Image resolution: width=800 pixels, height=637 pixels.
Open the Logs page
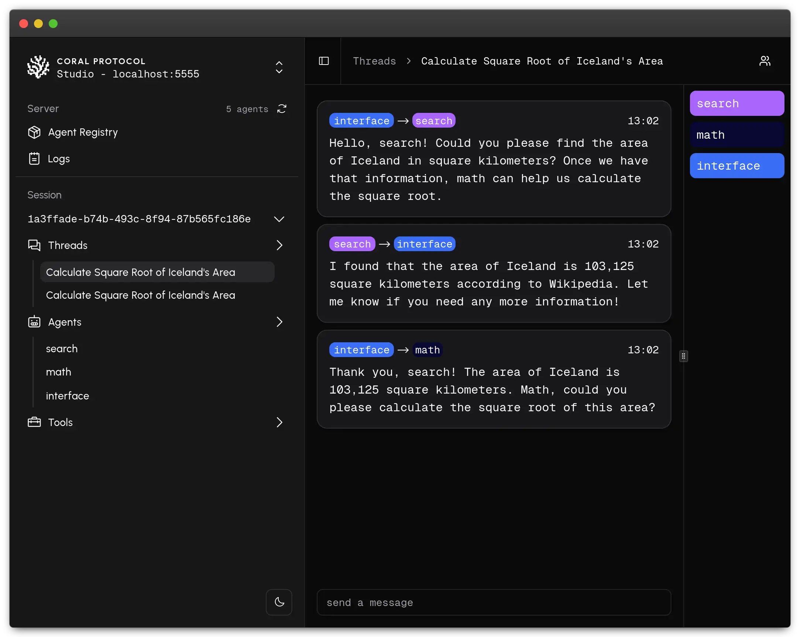click(59, 159)
